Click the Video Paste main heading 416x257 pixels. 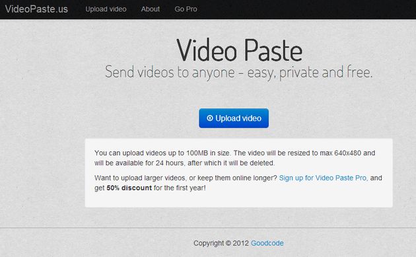tap(239, 50)
